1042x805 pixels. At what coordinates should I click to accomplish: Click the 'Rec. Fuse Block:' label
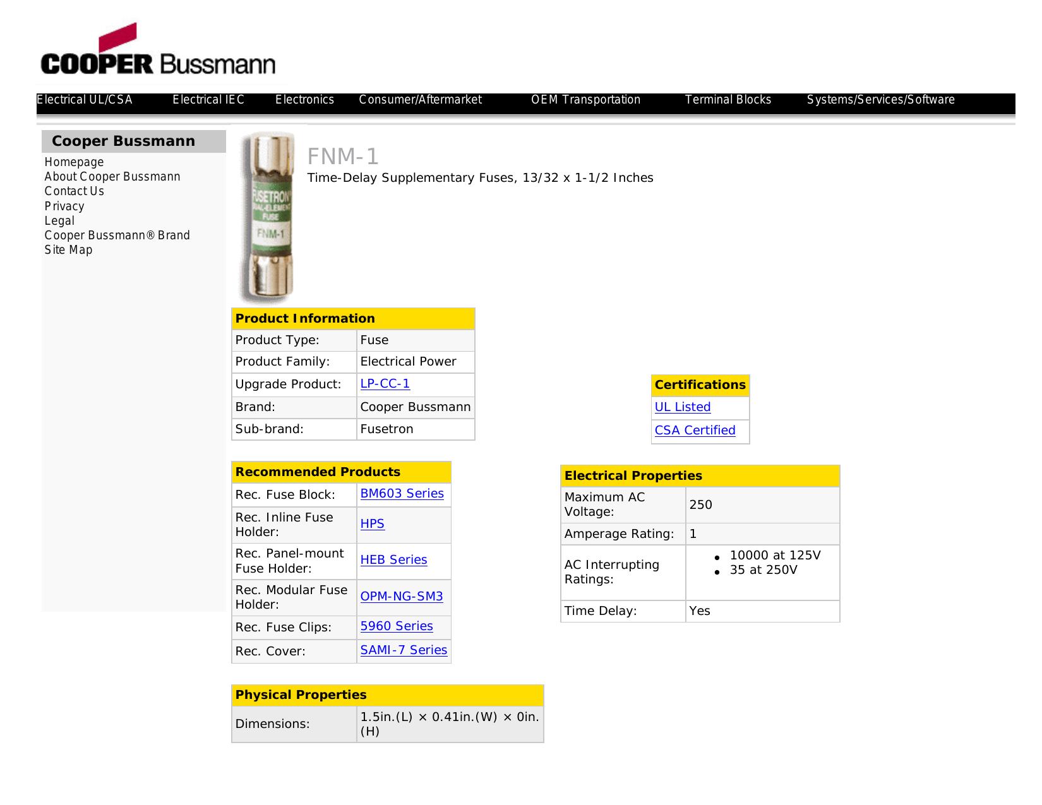click(285, 495)
